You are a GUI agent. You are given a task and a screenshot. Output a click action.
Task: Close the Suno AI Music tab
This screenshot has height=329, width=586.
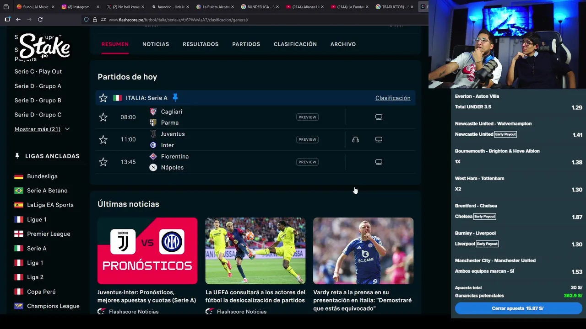click(53, 7)
